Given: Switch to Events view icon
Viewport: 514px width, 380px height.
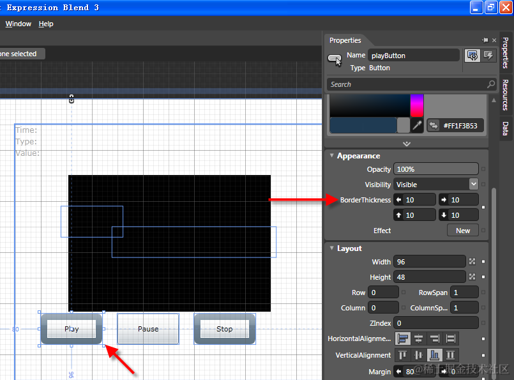Looking at the screenshot, I should tap(488, 56).
